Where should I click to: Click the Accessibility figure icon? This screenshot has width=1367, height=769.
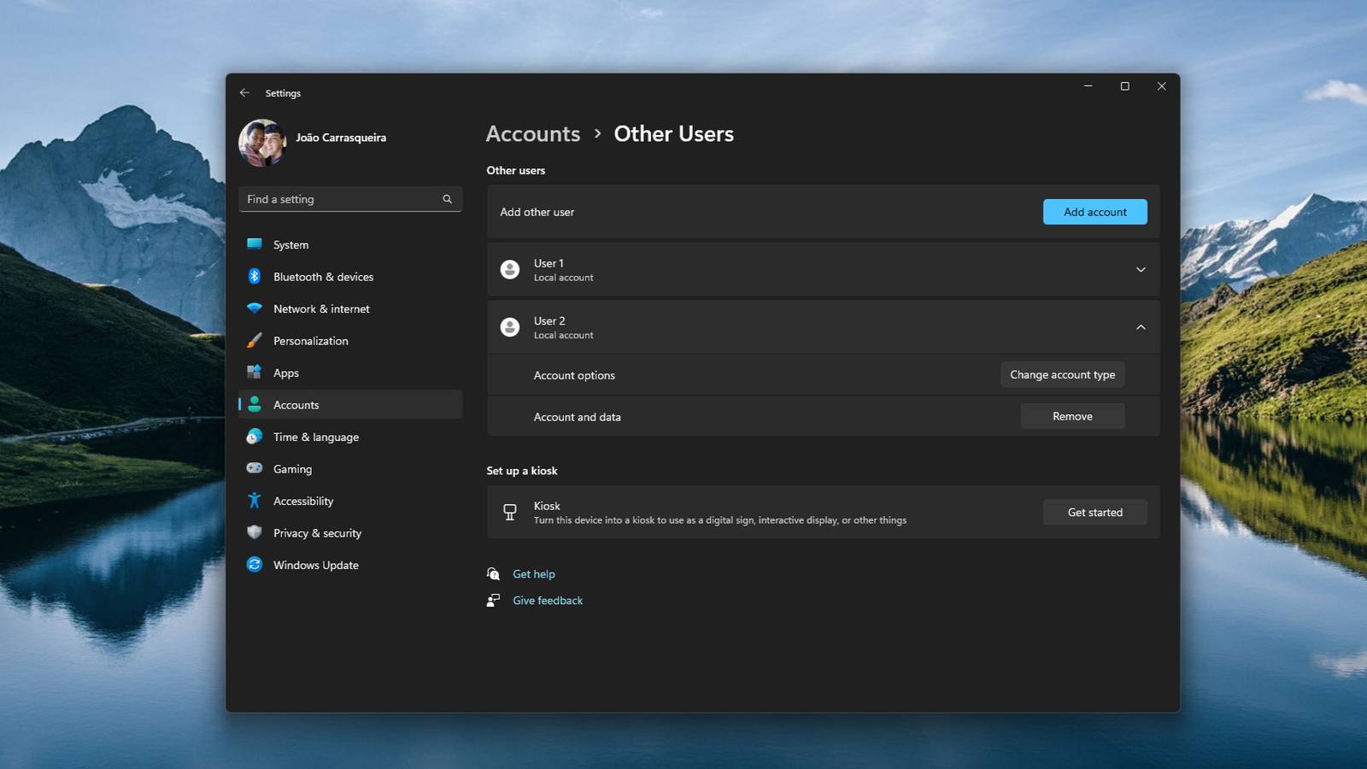click(255, 501)
